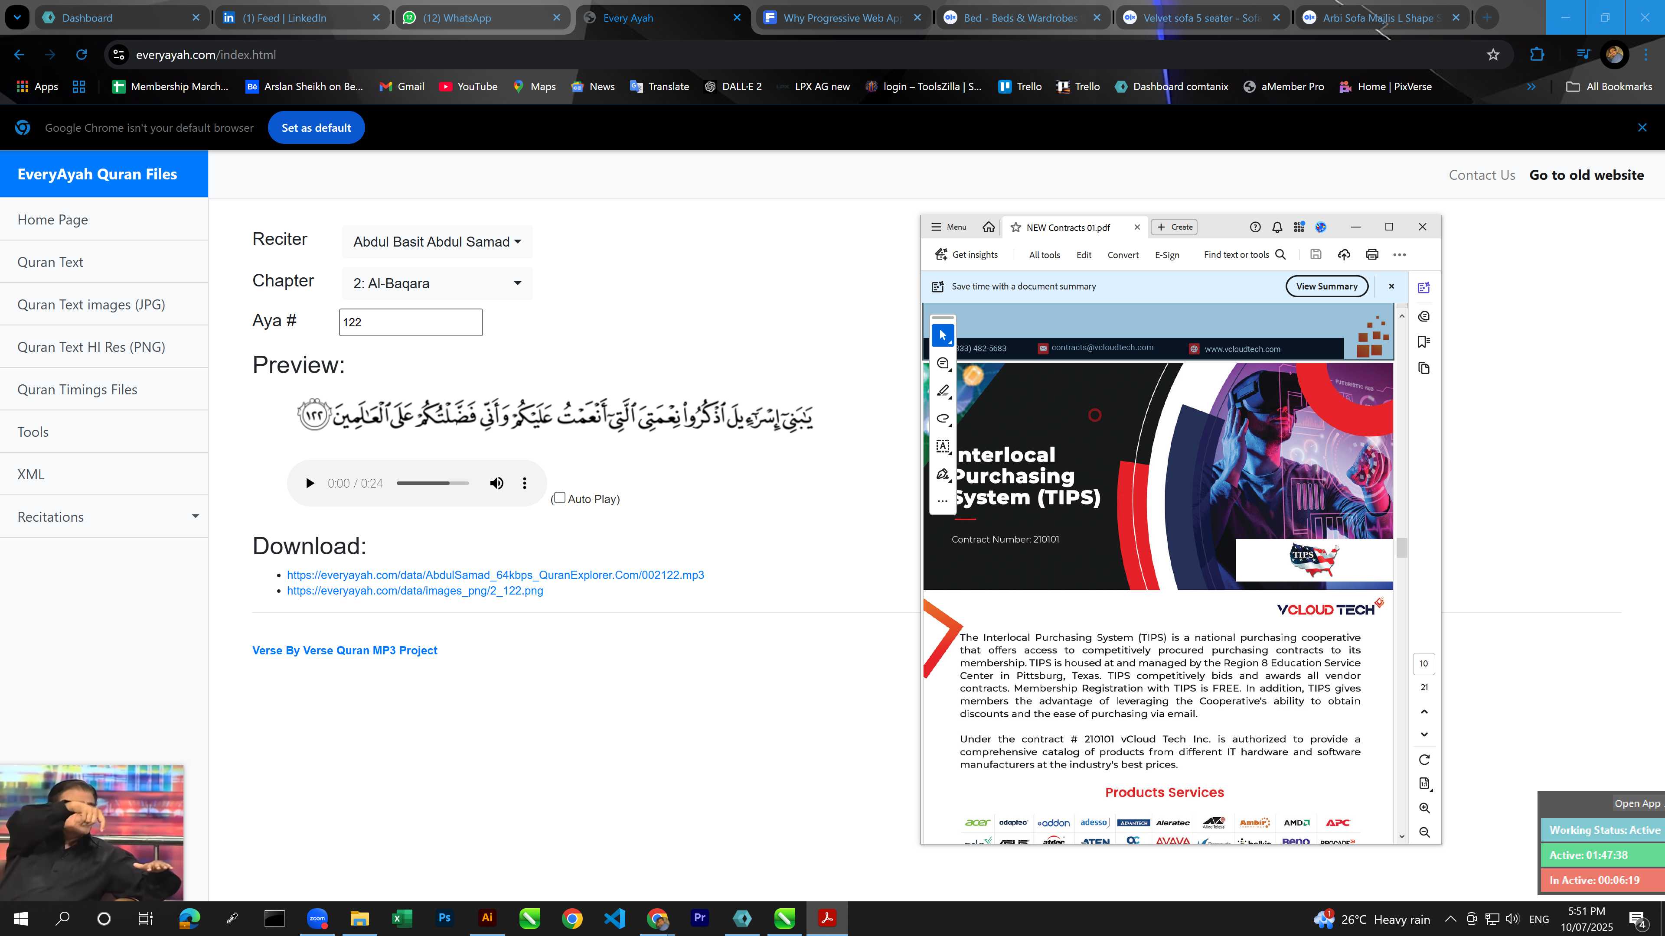Add a comment with the PDF comment tool
1665x936 pixels.
click(943, 363)
